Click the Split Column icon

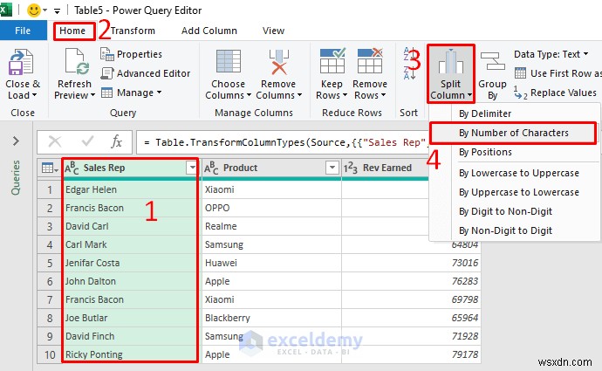[x=451, y=62]
